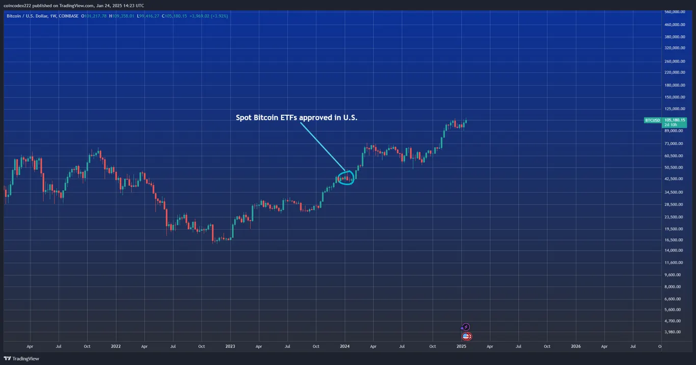The height and width of the screenshot is (365, 696).
Task: Click the high value H109,358.01
Action: pos(123,16)
